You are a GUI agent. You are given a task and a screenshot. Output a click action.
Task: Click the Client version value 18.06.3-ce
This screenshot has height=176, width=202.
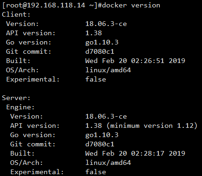pyautogui.click(x=106, y=24)
